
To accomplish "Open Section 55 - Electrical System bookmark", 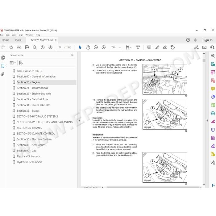I will [x=34, y=139].
